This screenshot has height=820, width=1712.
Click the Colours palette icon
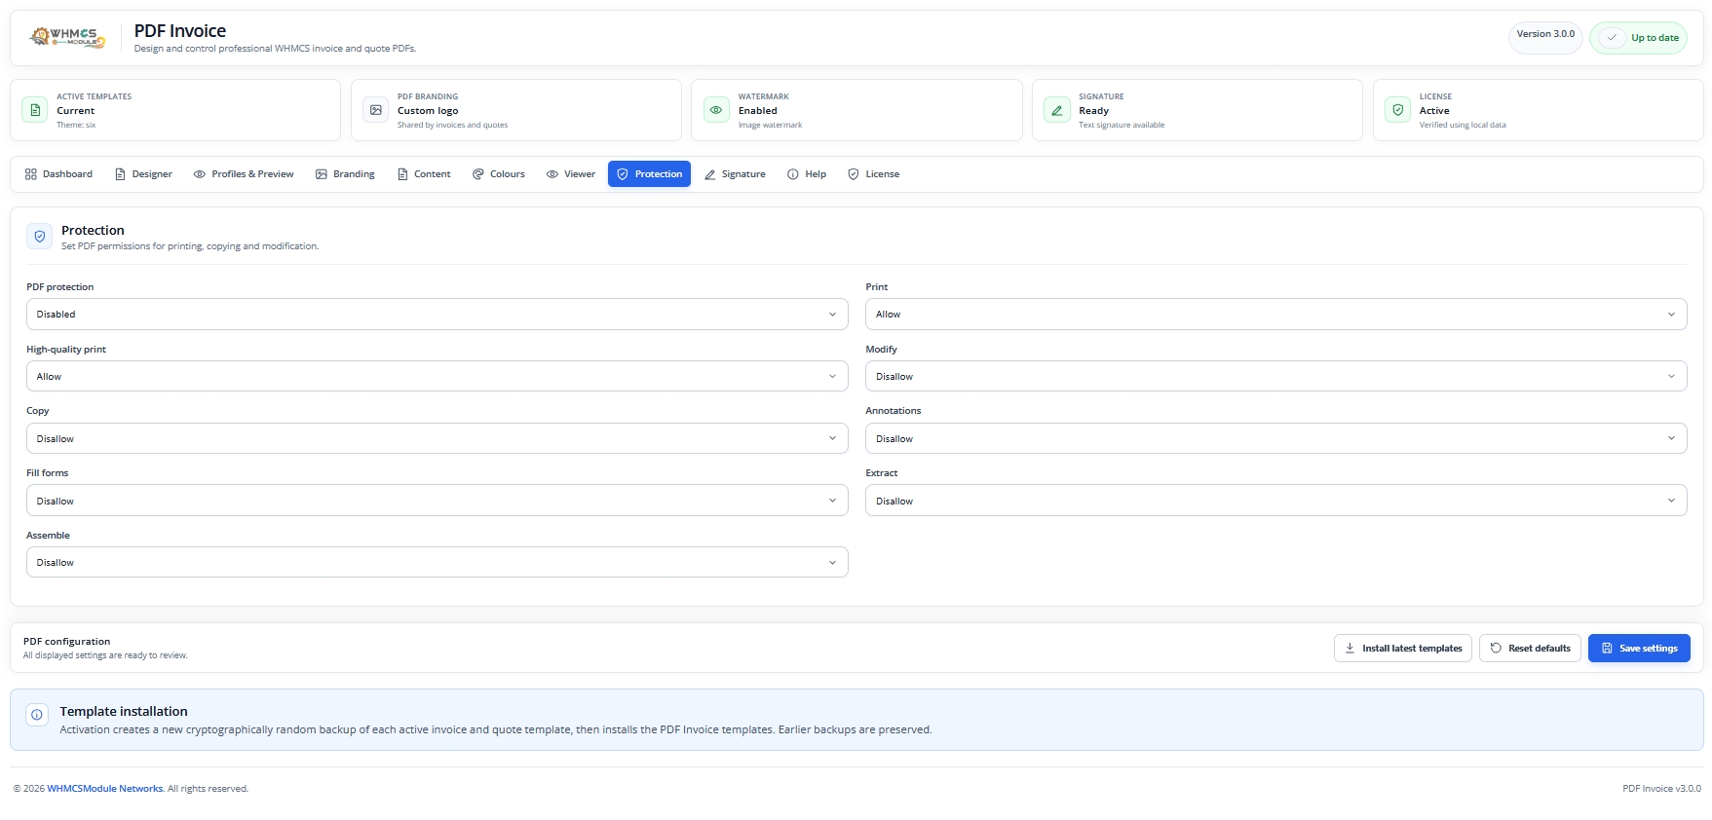(478, 174)
